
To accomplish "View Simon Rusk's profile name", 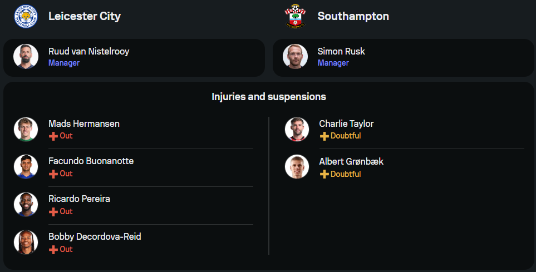I will pyautogui.click(x=341, y=51).
